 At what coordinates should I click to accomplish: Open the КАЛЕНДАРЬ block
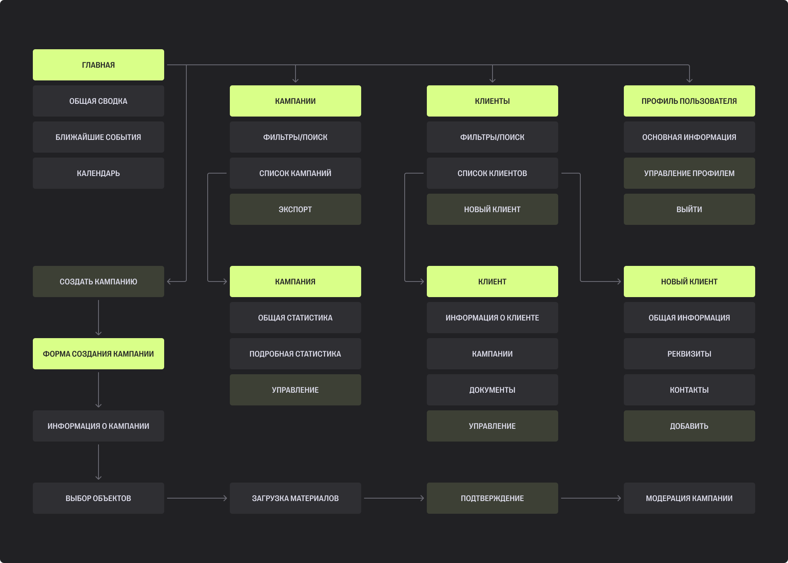pyautogui.click(x=98, y=173)
